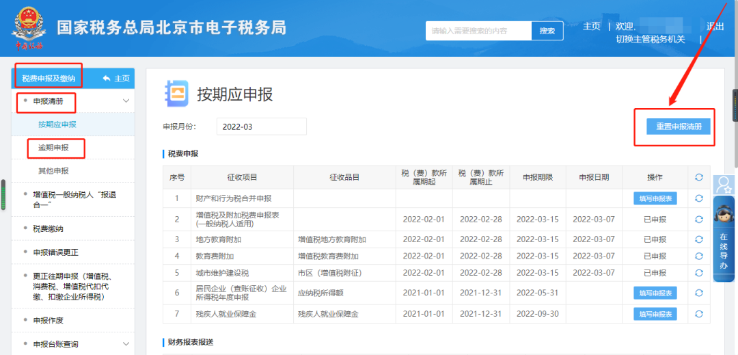Image resolution: width=738 pixels, height=355 pixels.
Task: Click 填写申报表 for 企业所得税年度申报
Action: tap(655, 293)
